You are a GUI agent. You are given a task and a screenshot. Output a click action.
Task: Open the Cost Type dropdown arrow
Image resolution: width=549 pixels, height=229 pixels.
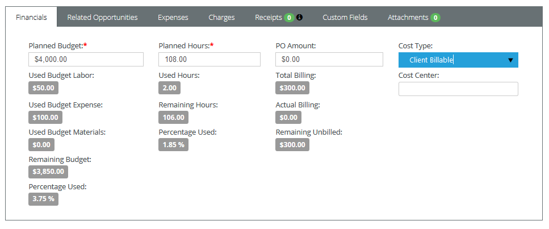click(x=510, y=60)
